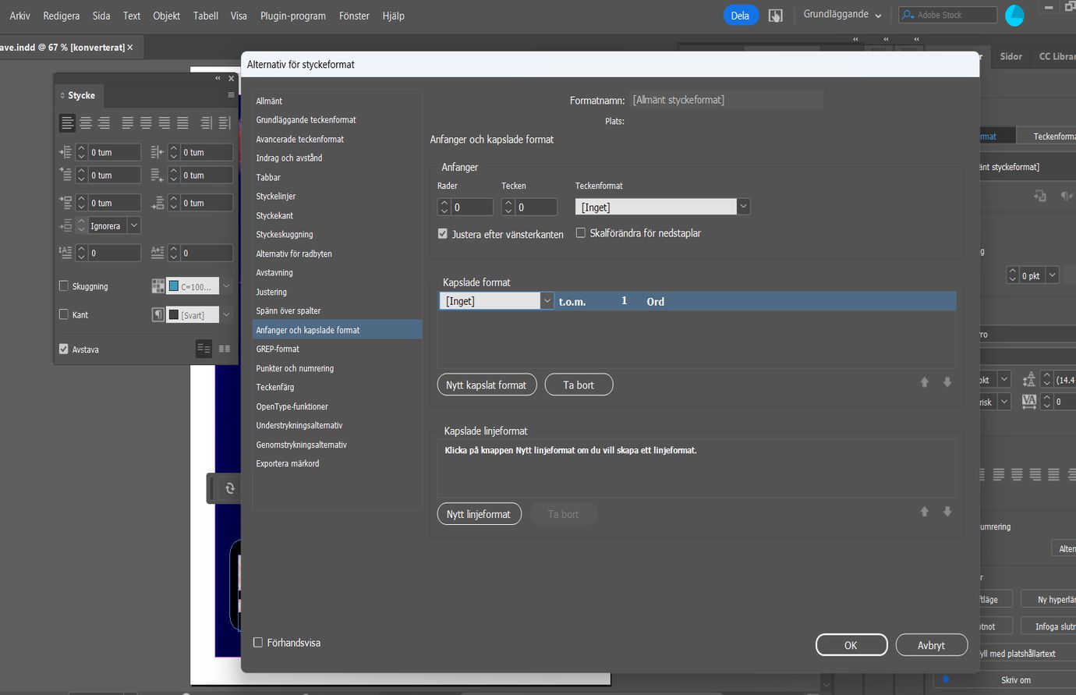
Task: Uncheck Avstava hyphenation checkbox
Action: click(x=64, y=349)
